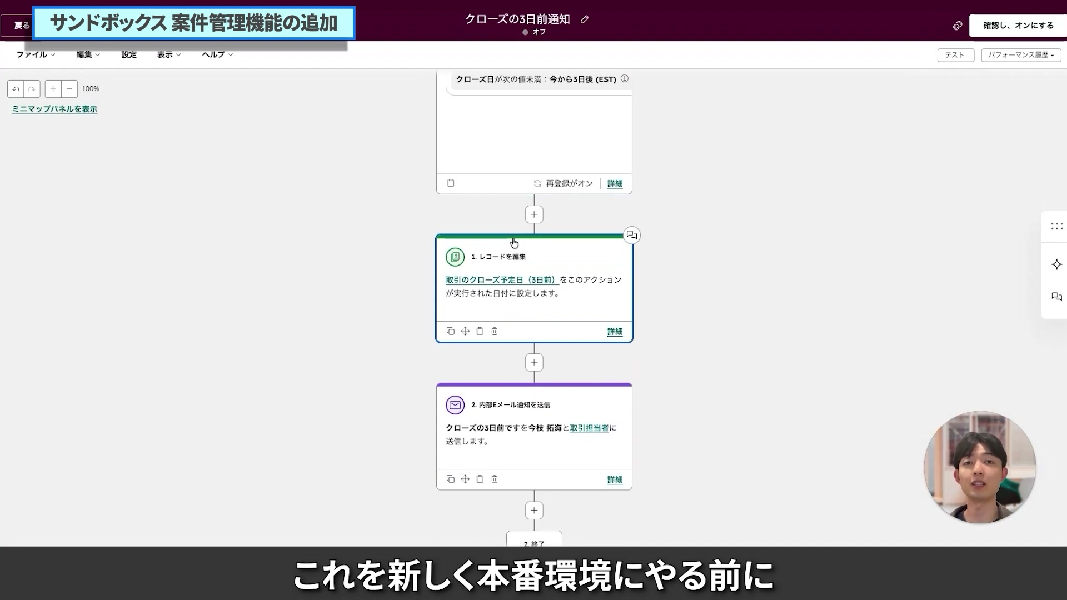The height and width of the screenshot is (600, 1067).
Task: Open the ヘルプ menu
Action: tap(216, 54)
